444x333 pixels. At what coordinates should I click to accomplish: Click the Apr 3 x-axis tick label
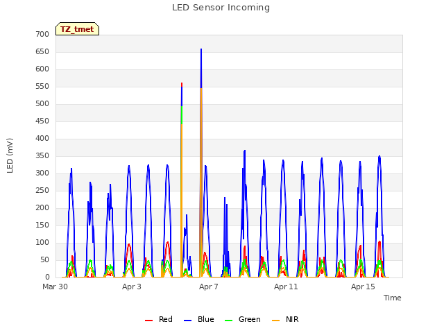(132, 287)
